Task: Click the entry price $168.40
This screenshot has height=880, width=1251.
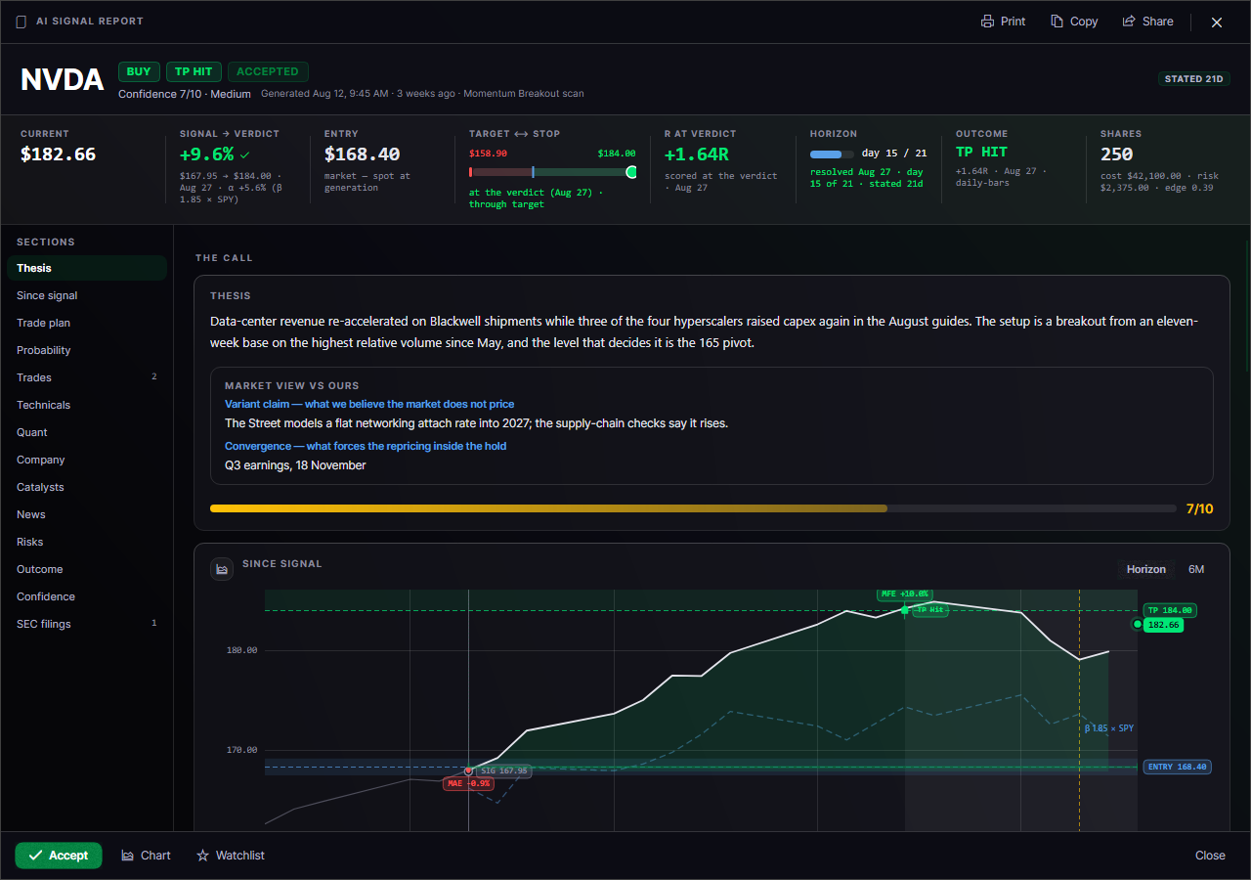Action: [363, 154]
